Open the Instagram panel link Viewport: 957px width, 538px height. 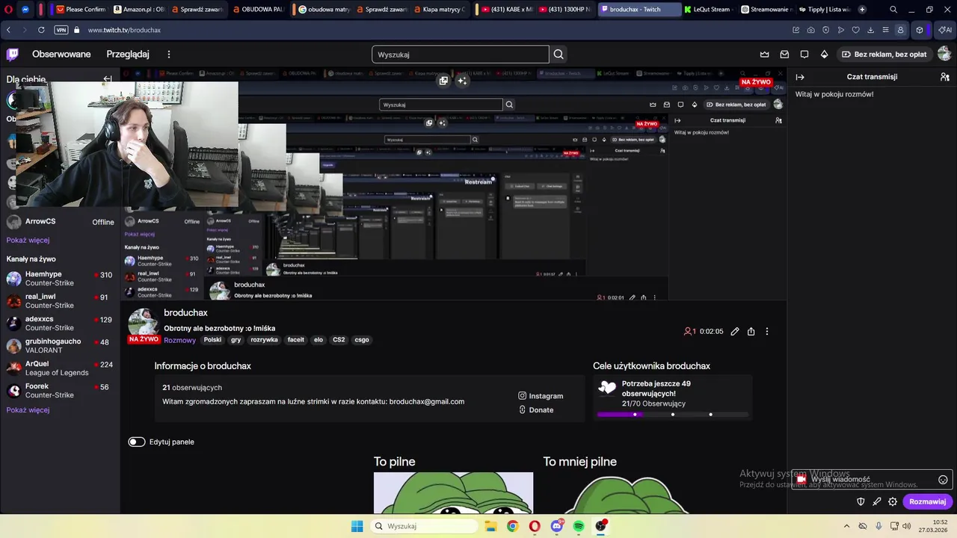[541, 396]
